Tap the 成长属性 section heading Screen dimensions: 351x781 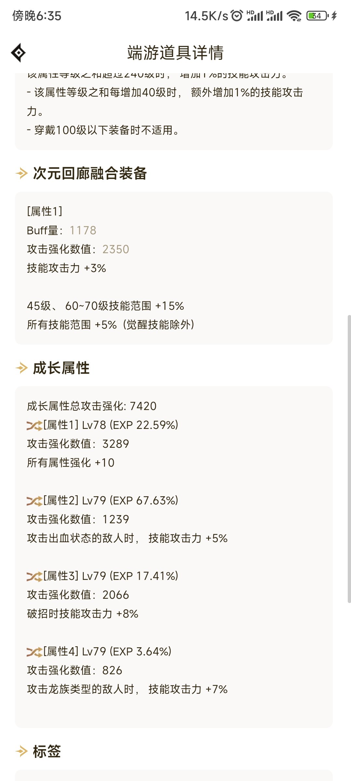(61, 368)
